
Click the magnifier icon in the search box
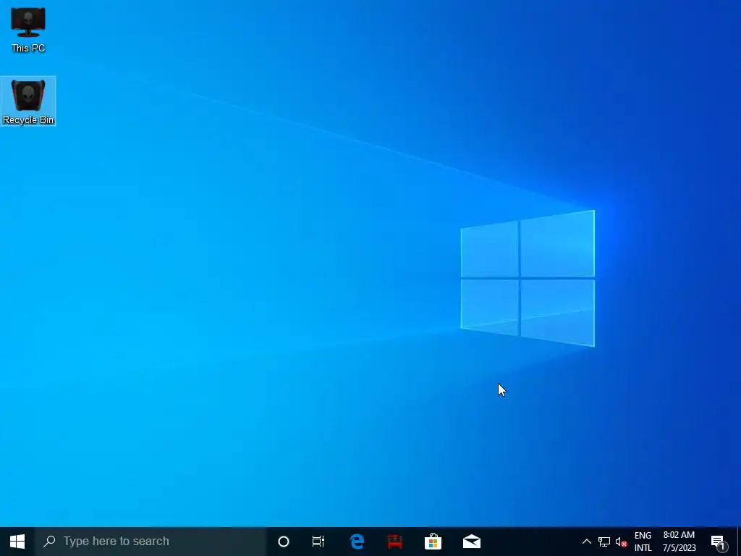[x=49, y=542]
